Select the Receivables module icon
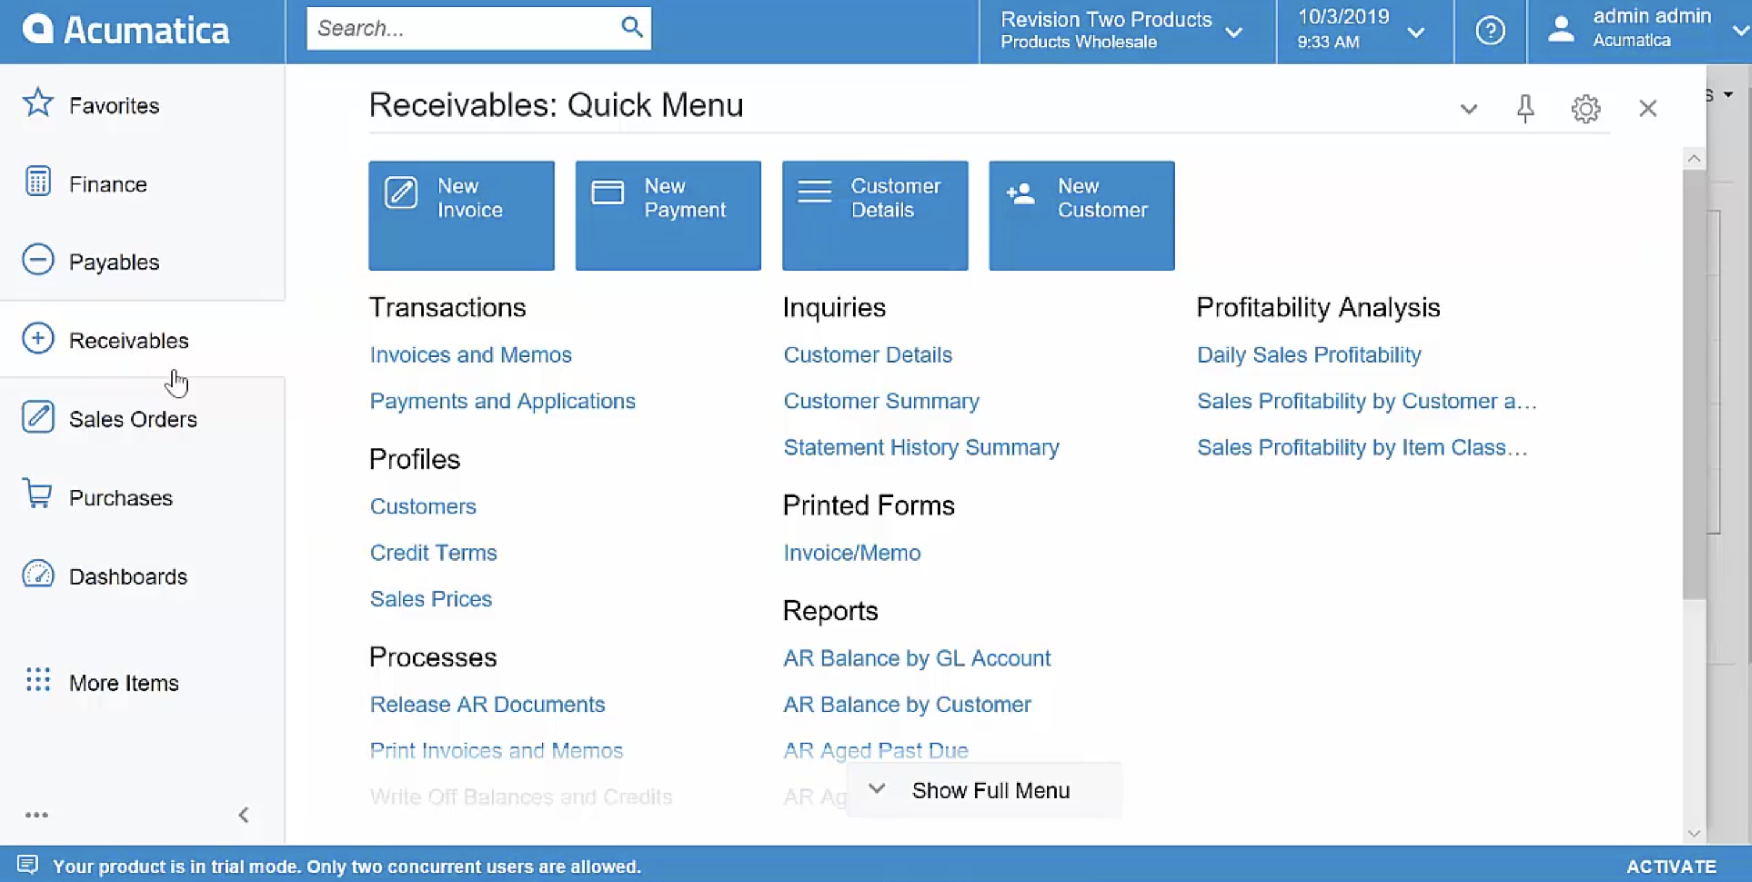The width and height of the screenshot is (1752, 882). pyautogui.click(x=39, y=339)
